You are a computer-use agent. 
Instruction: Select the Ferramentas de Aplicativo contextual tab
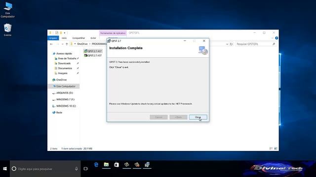click(113, 33)
